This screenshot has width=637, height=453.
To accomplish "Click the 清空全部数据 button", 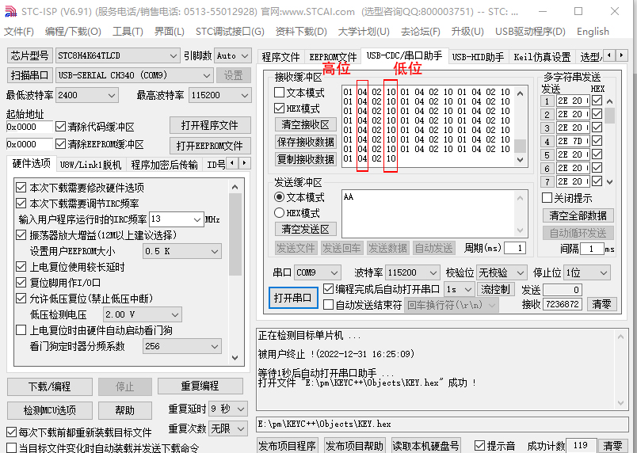I will tap(578, 215).
